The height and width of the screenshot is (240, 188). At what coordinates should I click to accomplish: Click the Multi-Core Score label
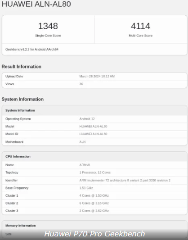tap(140, 36)
